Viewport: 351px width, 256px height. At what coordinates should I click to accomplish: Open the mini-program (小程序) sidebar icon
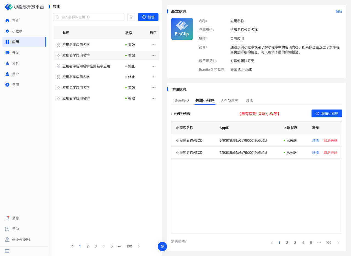(x=7, y=31)
